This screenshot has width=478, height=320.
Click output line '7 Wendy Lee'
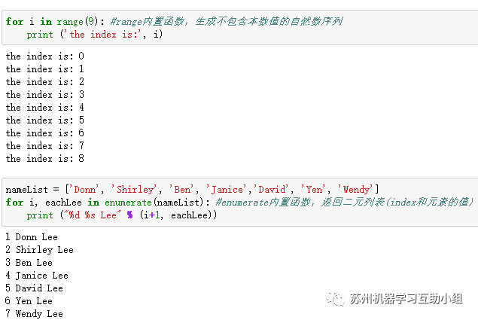point(34,314)
